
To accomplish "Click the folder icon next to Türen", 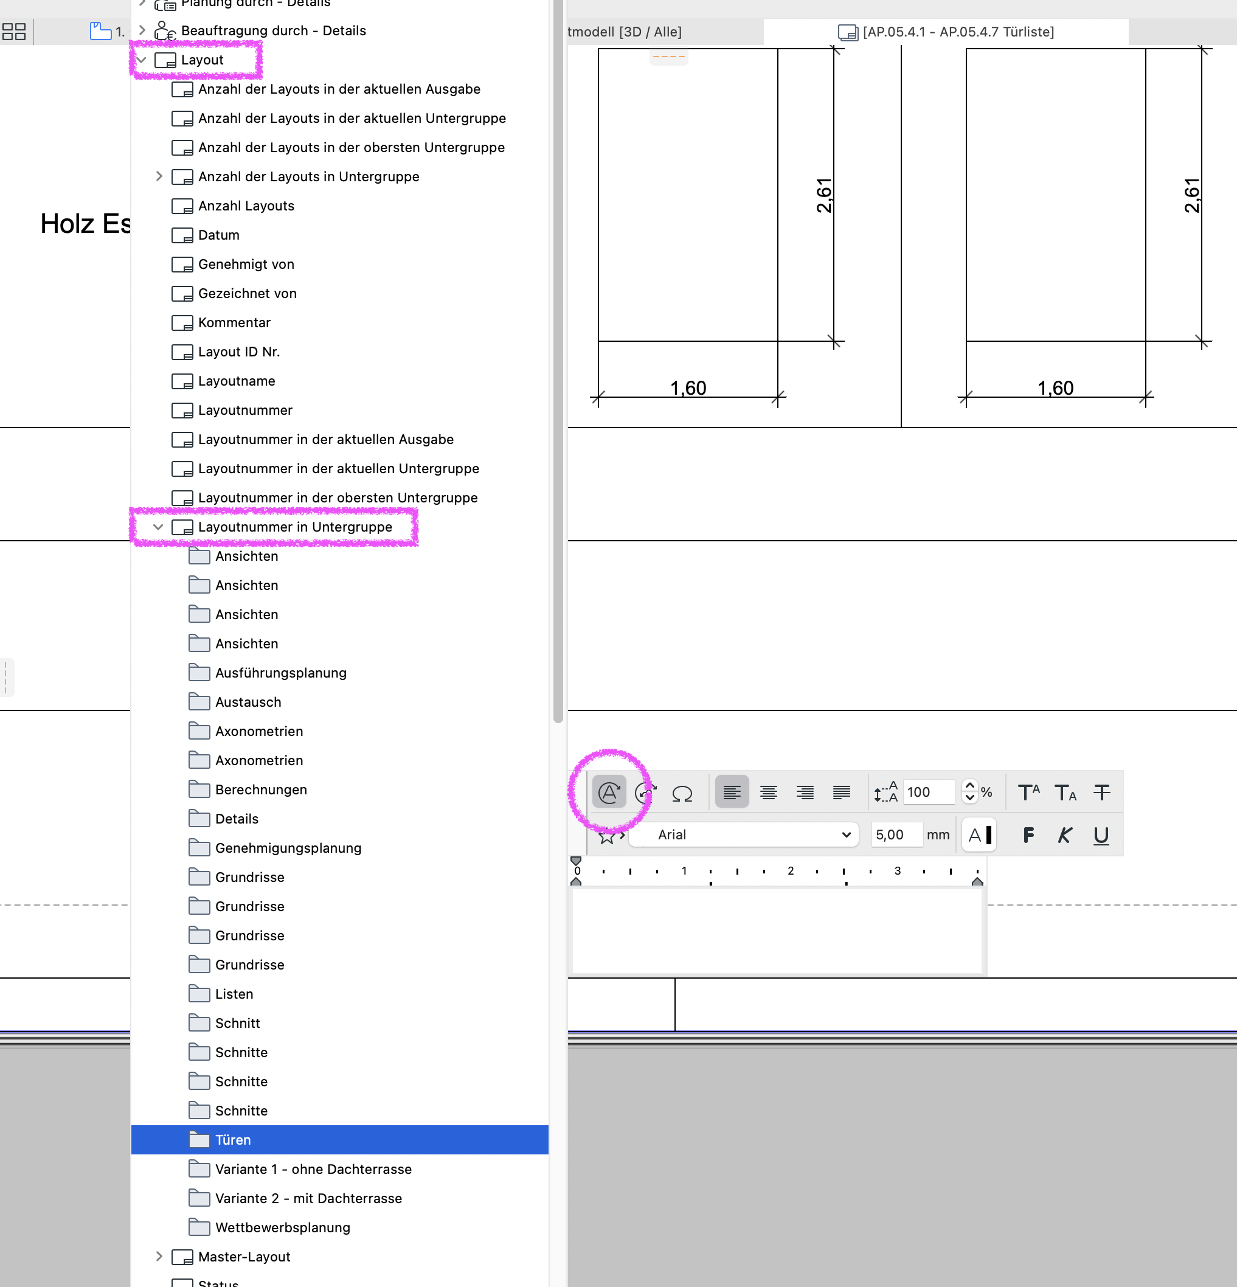I will tap(199, 1140).
